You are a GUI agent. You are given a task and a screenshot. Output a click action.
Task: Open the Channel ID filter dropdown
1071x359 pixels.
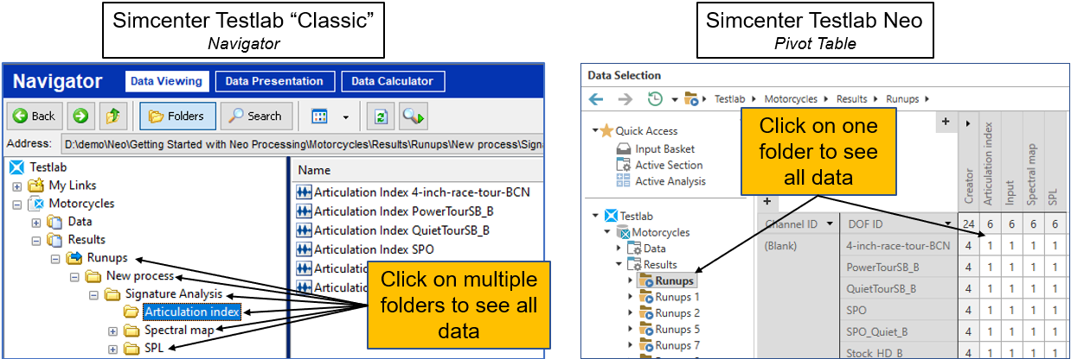click(x=831, y=224)
